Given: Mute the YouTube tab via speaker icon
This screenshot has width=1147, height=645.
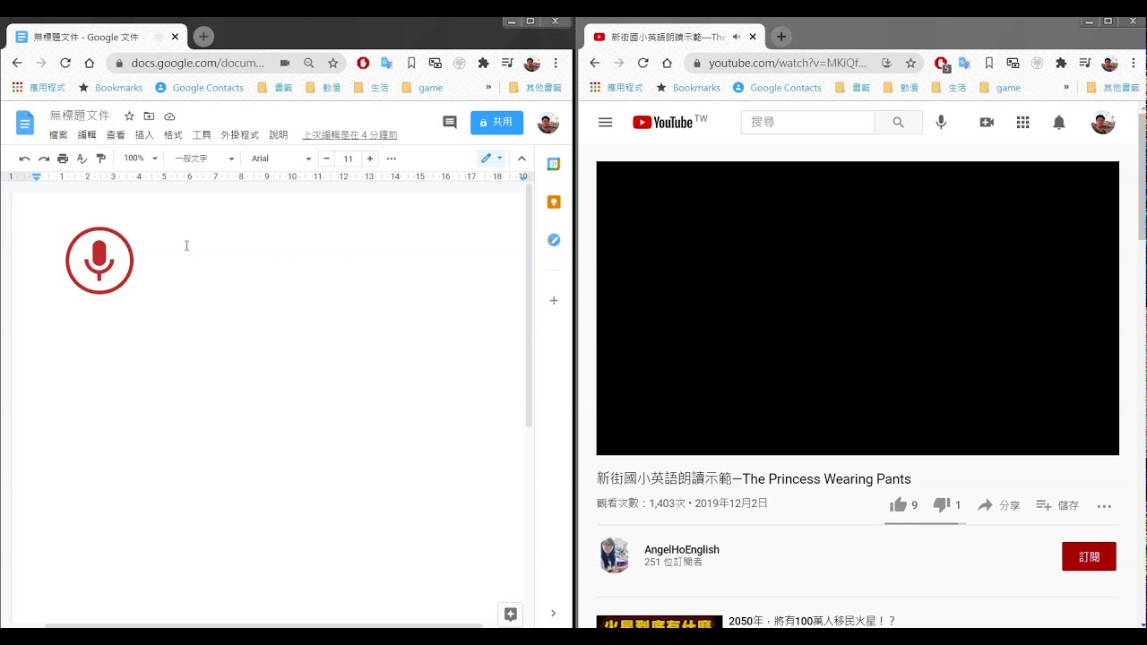Looking at the screenshot, I should point(737,37).
